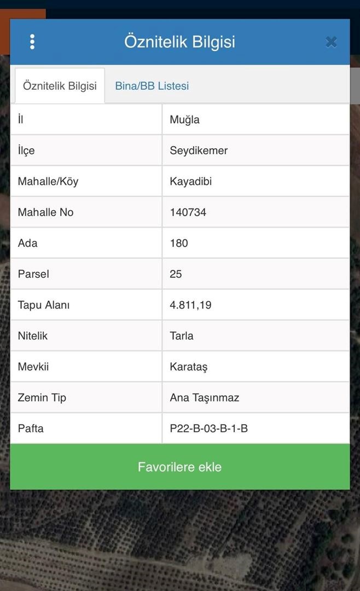360x591 pixels.
Task: Switch to the Bina/BB Listesi tab
Action: 152,86
